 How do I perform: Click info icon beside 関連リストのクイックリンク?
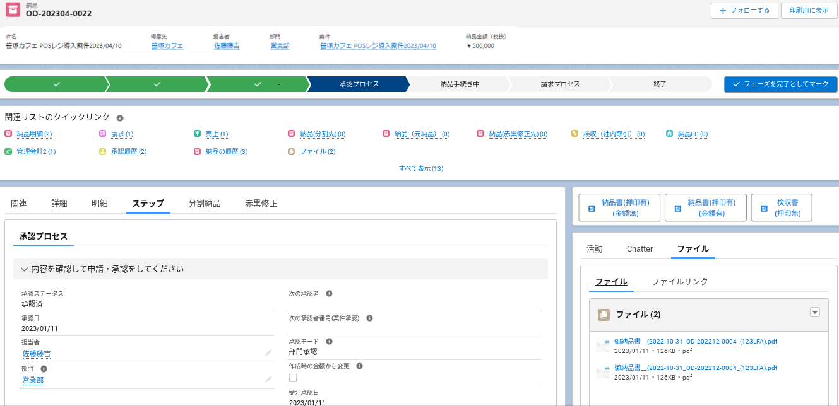120,118
